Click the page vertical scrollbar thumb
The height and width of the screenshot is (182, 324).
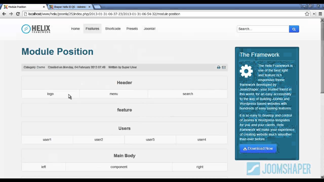pos(322,58)
